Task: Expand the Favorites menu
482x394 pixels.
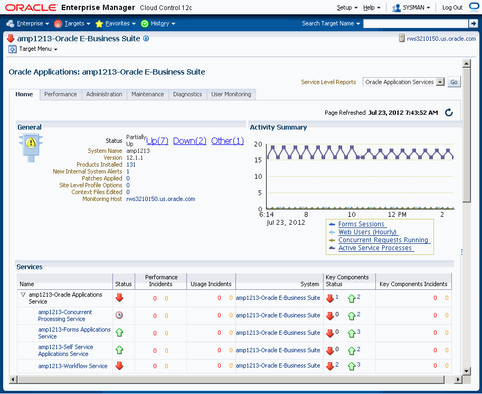Action: tap(120, 23)
